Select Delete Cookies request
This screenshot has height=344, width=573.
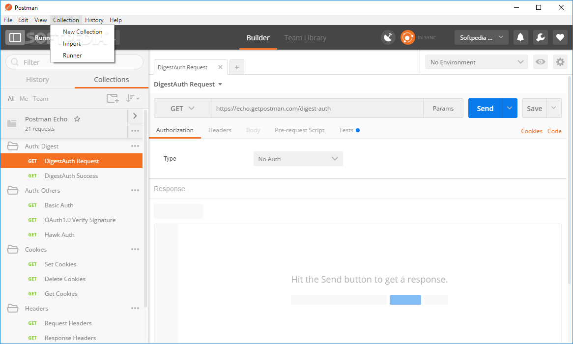(72, 279)
